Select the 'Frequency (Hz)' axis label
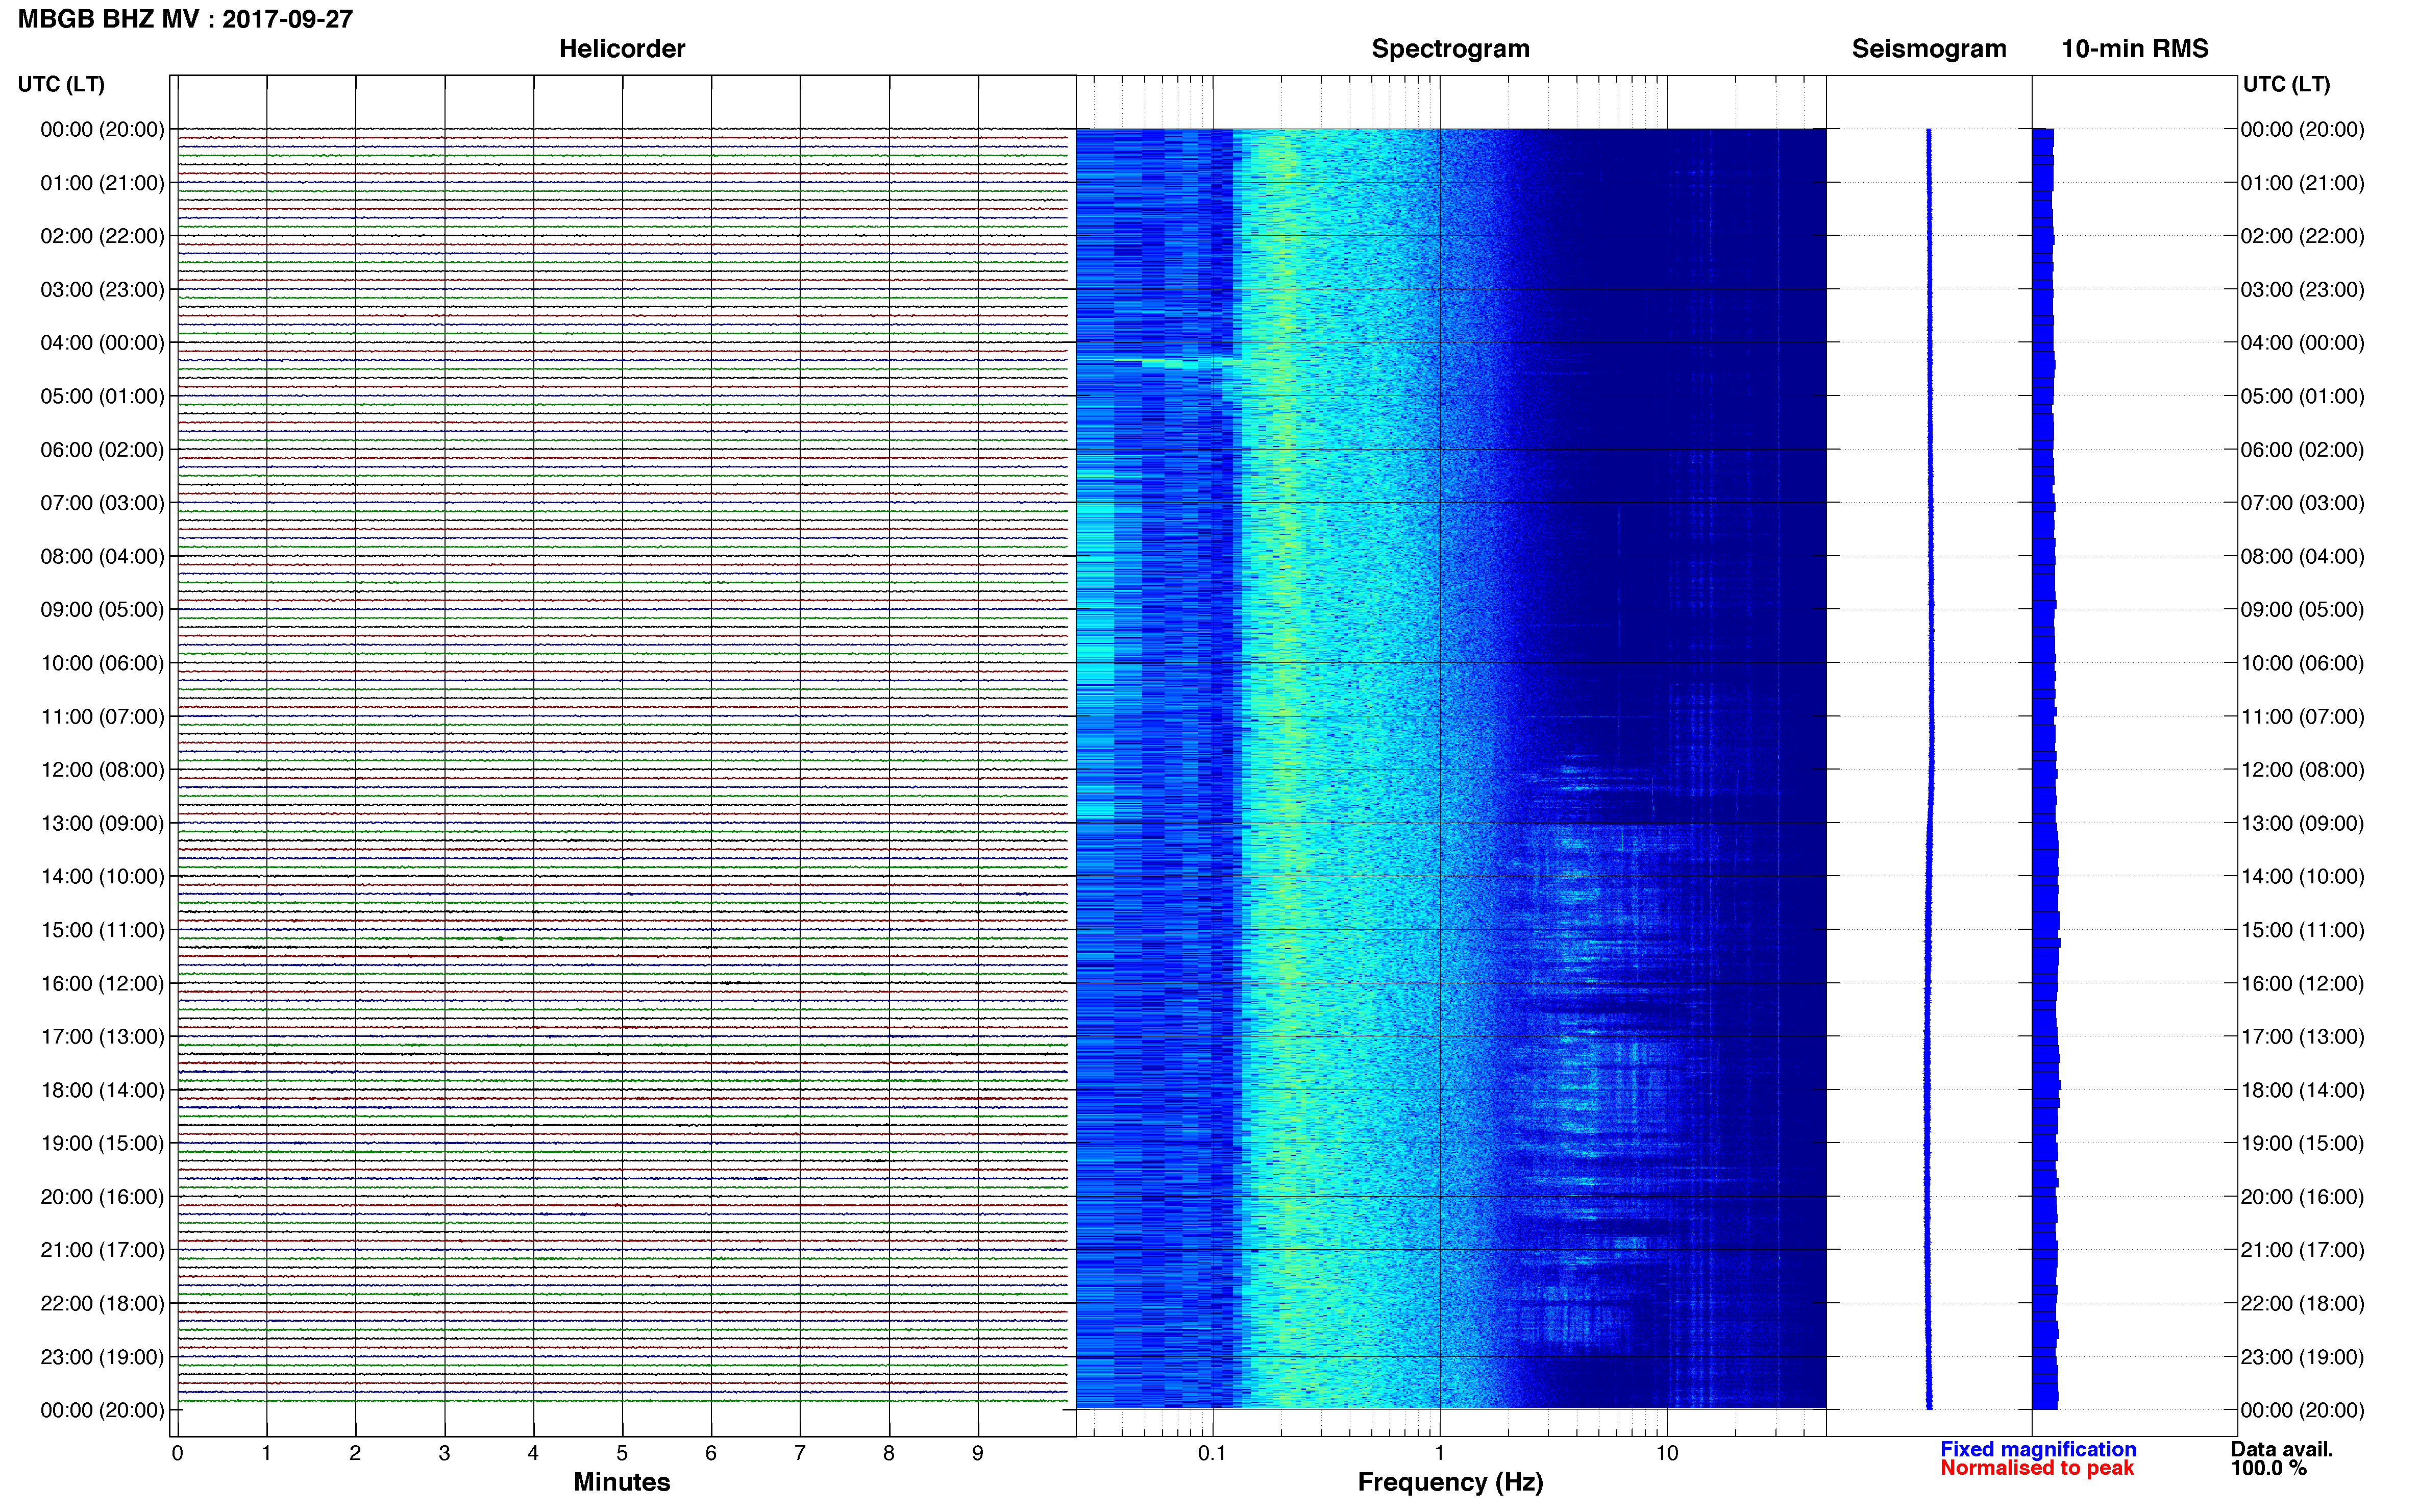This screenshot has height=1512, width=2419. [x=1450, y=1482]
